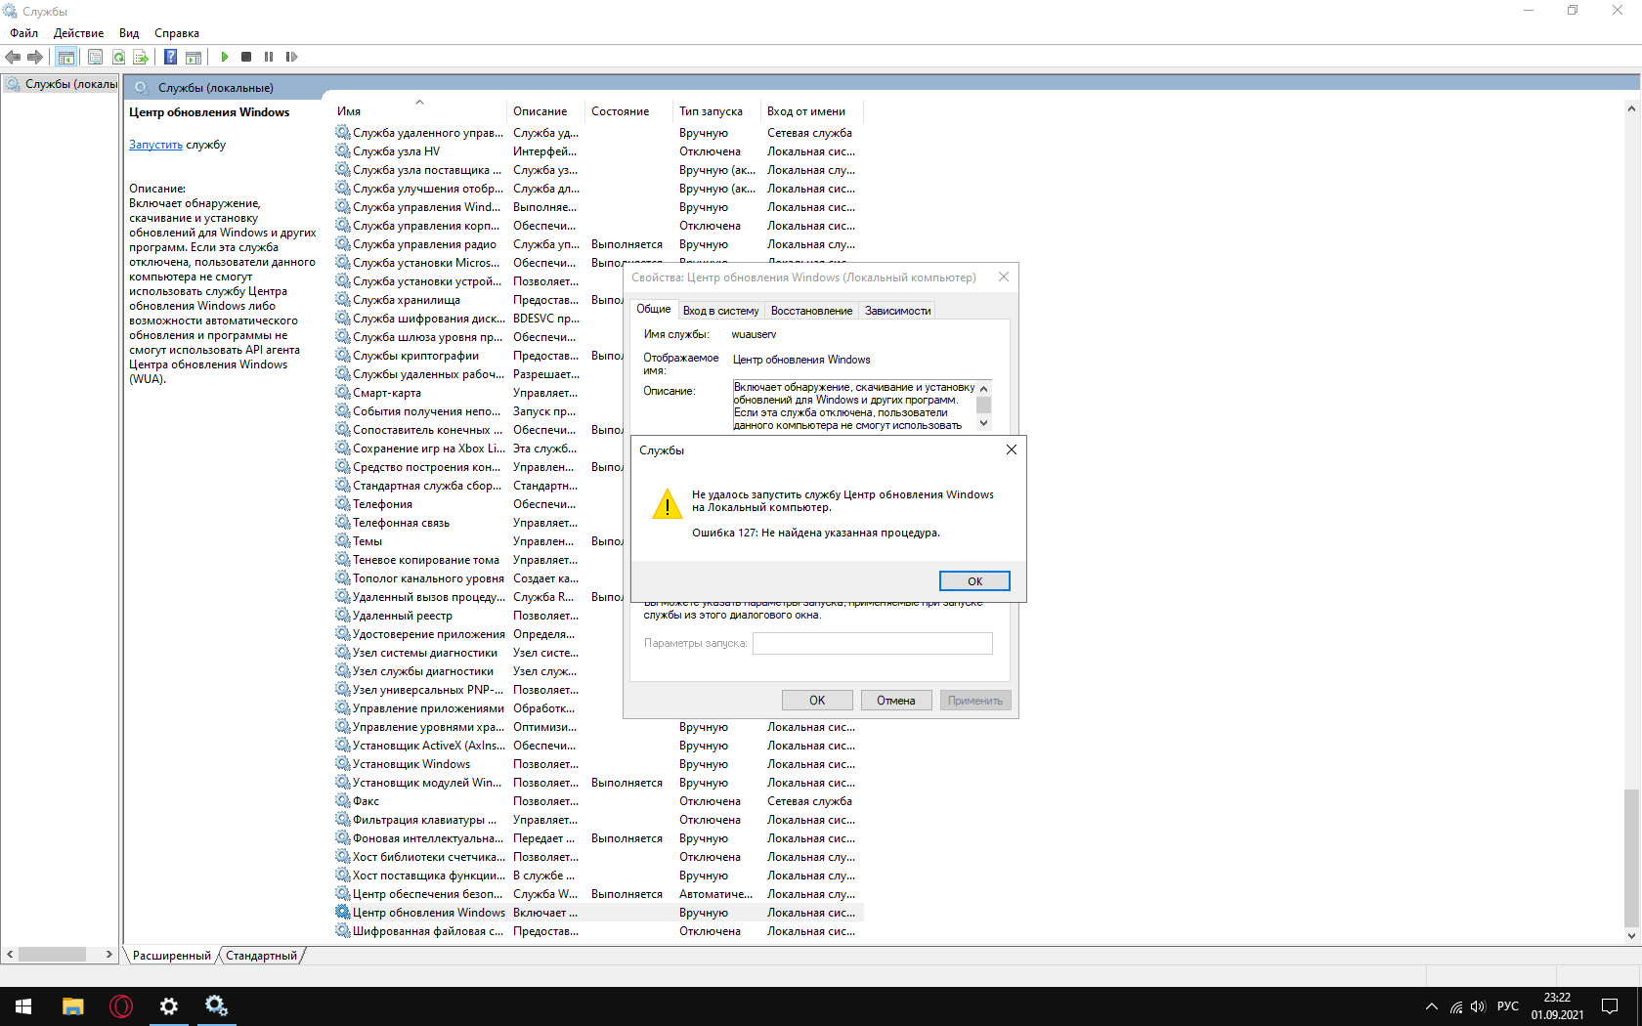Click the Stop service square icon
This screenshot has width=1642, height=1026.
click(246, 57)
